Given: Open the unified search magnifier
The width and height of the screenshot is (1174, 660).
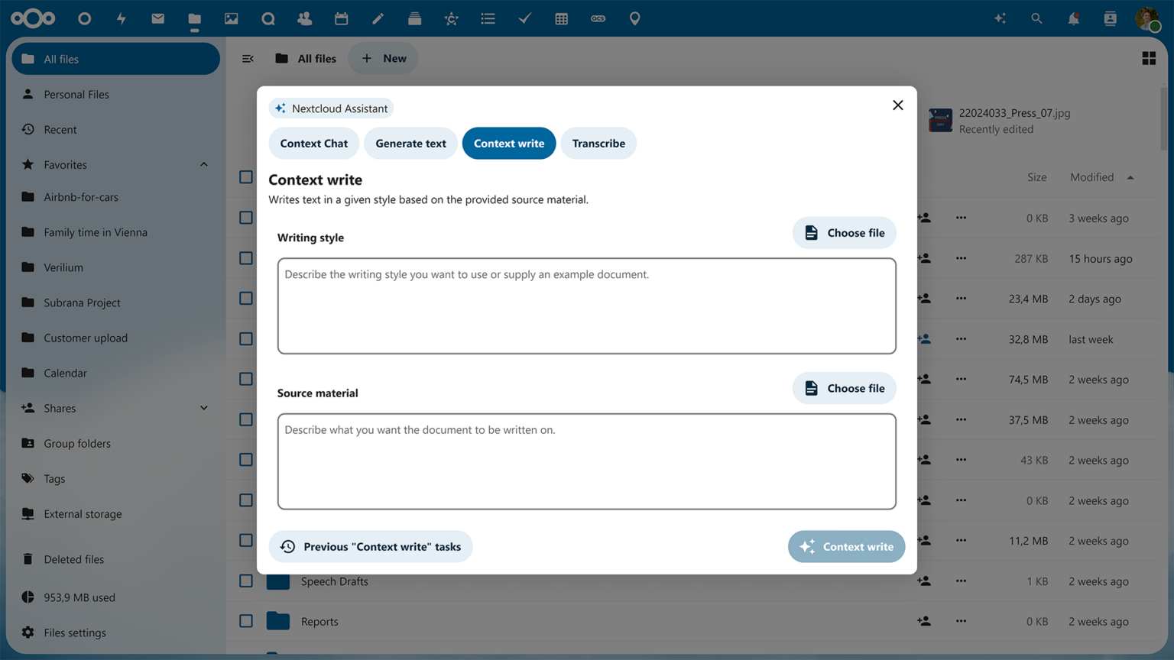Looking at the screenshot, I should [1036, 18].
